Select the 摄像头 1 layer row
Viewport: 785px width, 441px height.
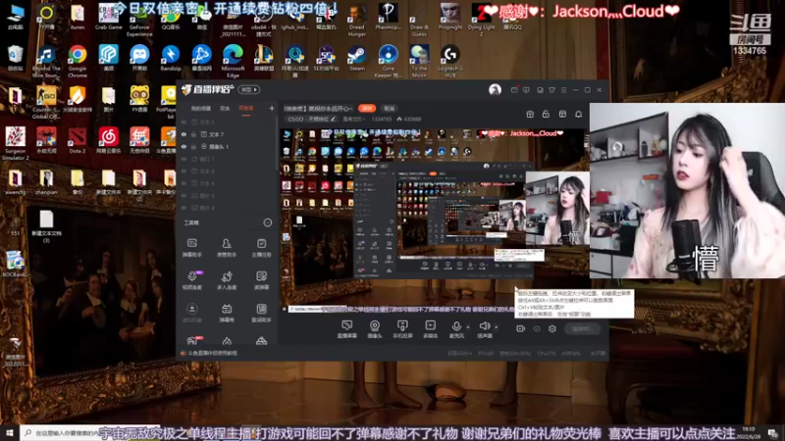click(227, 147)
